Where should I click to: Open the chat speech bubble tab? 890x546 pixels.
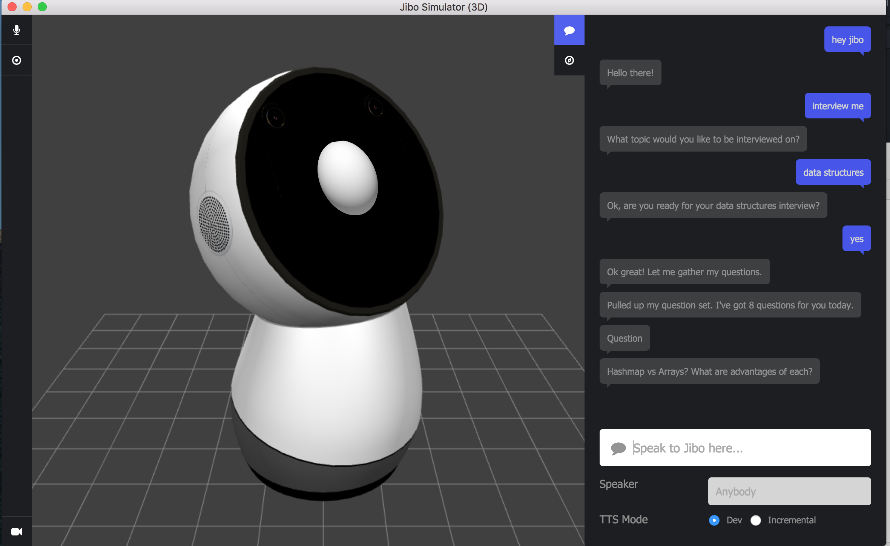(x=569, y=30)
